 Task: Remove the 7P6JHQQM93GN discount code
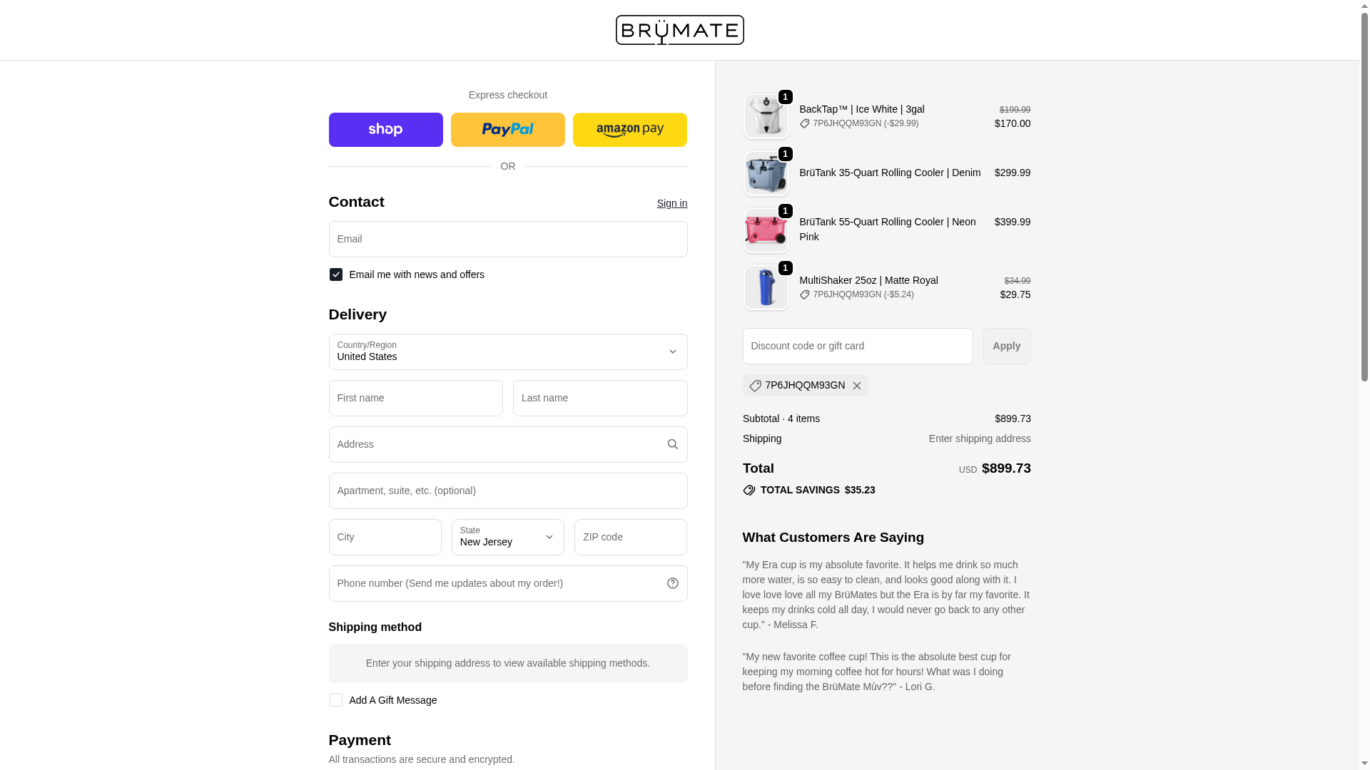857,386
